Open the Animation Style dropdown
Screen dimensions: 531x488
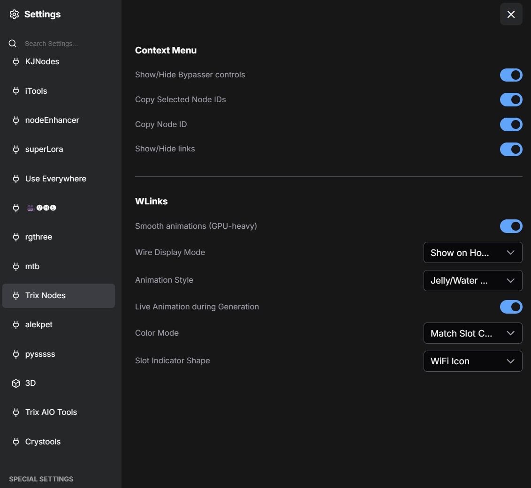[x=473, y=280]
